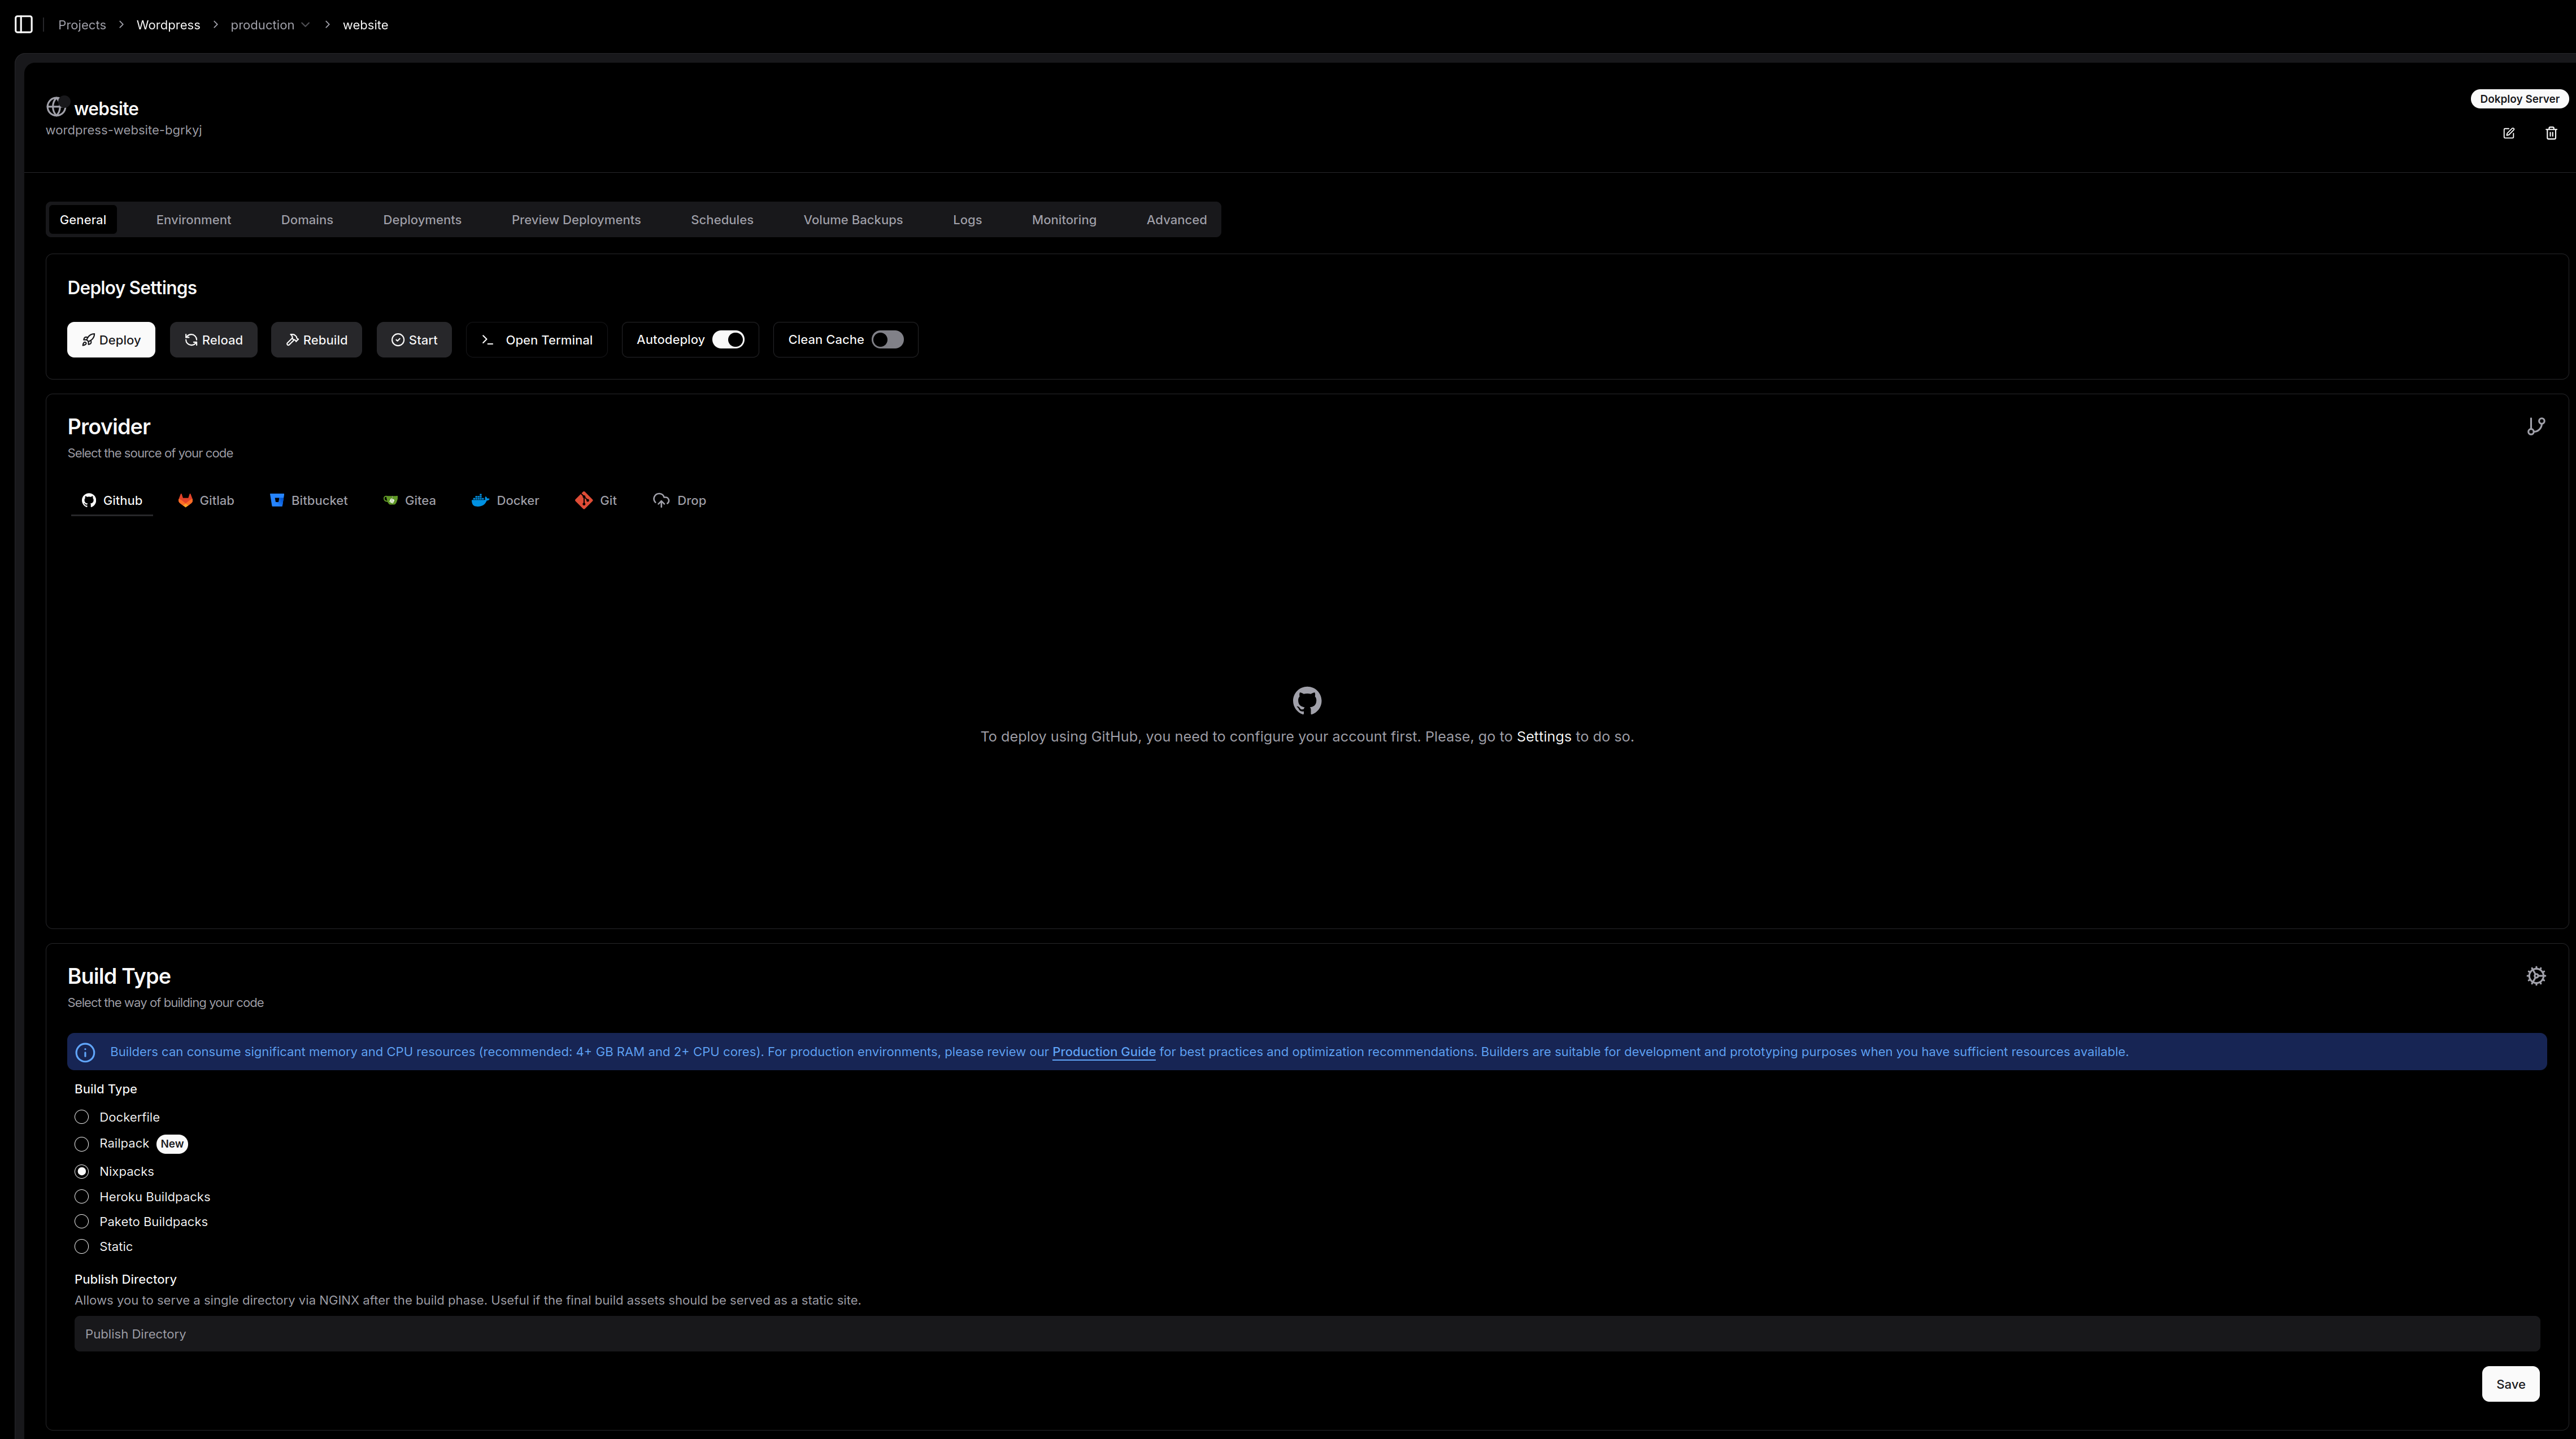Switch to the Environment tab
The height and width of the screenshot is (1439, 2576).
click(x=193, y=220)
